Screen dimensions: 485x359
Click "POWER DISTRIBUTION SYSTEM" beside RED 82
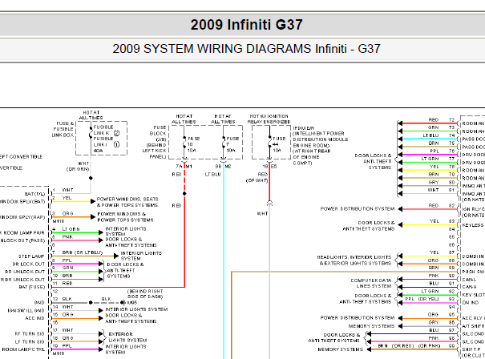pyautogui.click(x=358, y=209)
